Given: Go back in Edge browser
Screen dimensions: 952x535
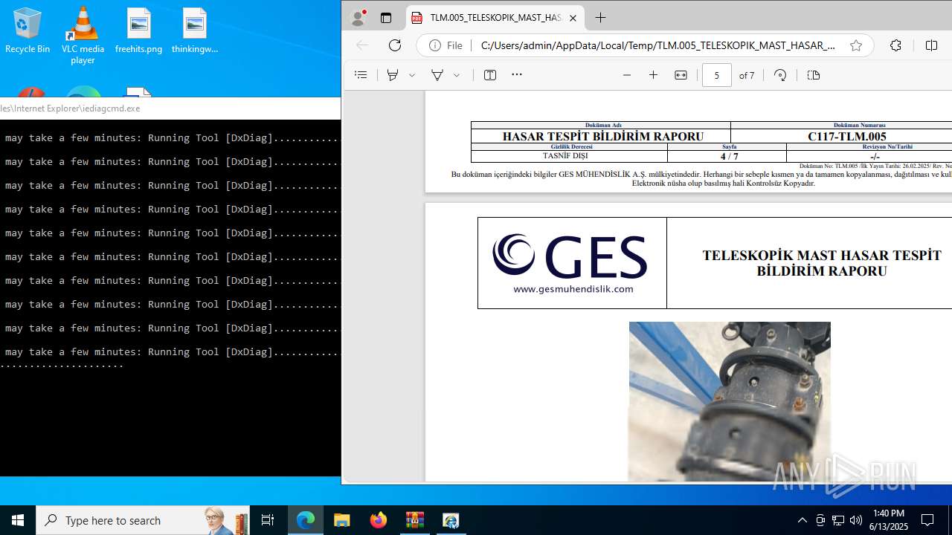Looking at the screenshot, I should 362,45.
